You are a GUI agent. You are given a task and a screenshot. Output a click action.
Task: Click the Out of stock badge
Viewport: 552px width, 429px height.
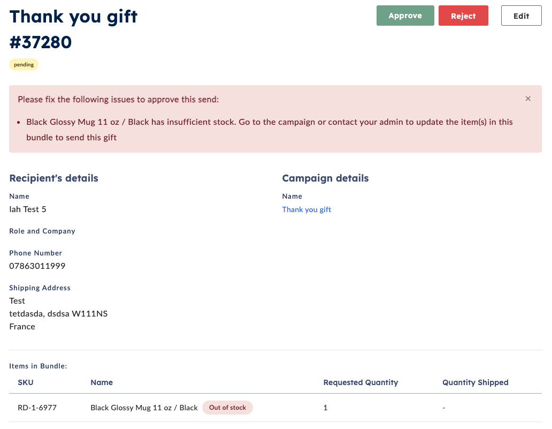(x=227, y=408)
